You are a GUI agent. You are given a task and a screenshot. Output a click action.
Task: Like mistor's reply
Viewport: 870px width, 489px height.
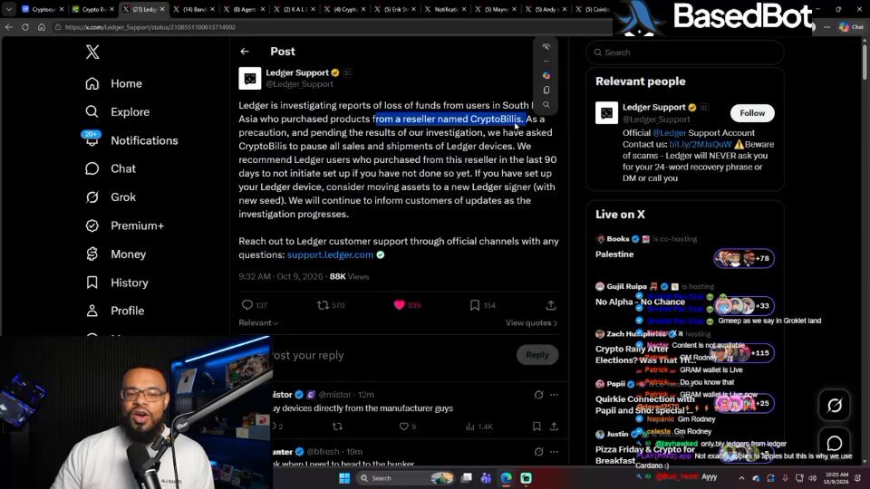(x=404, y=427)
